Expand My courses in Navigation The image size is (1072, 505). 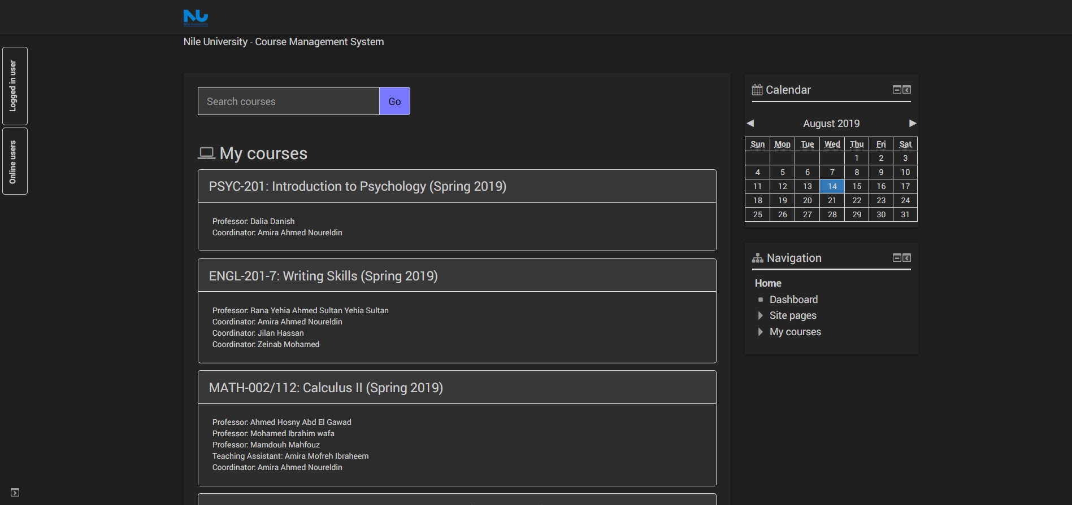click(760, 332)
